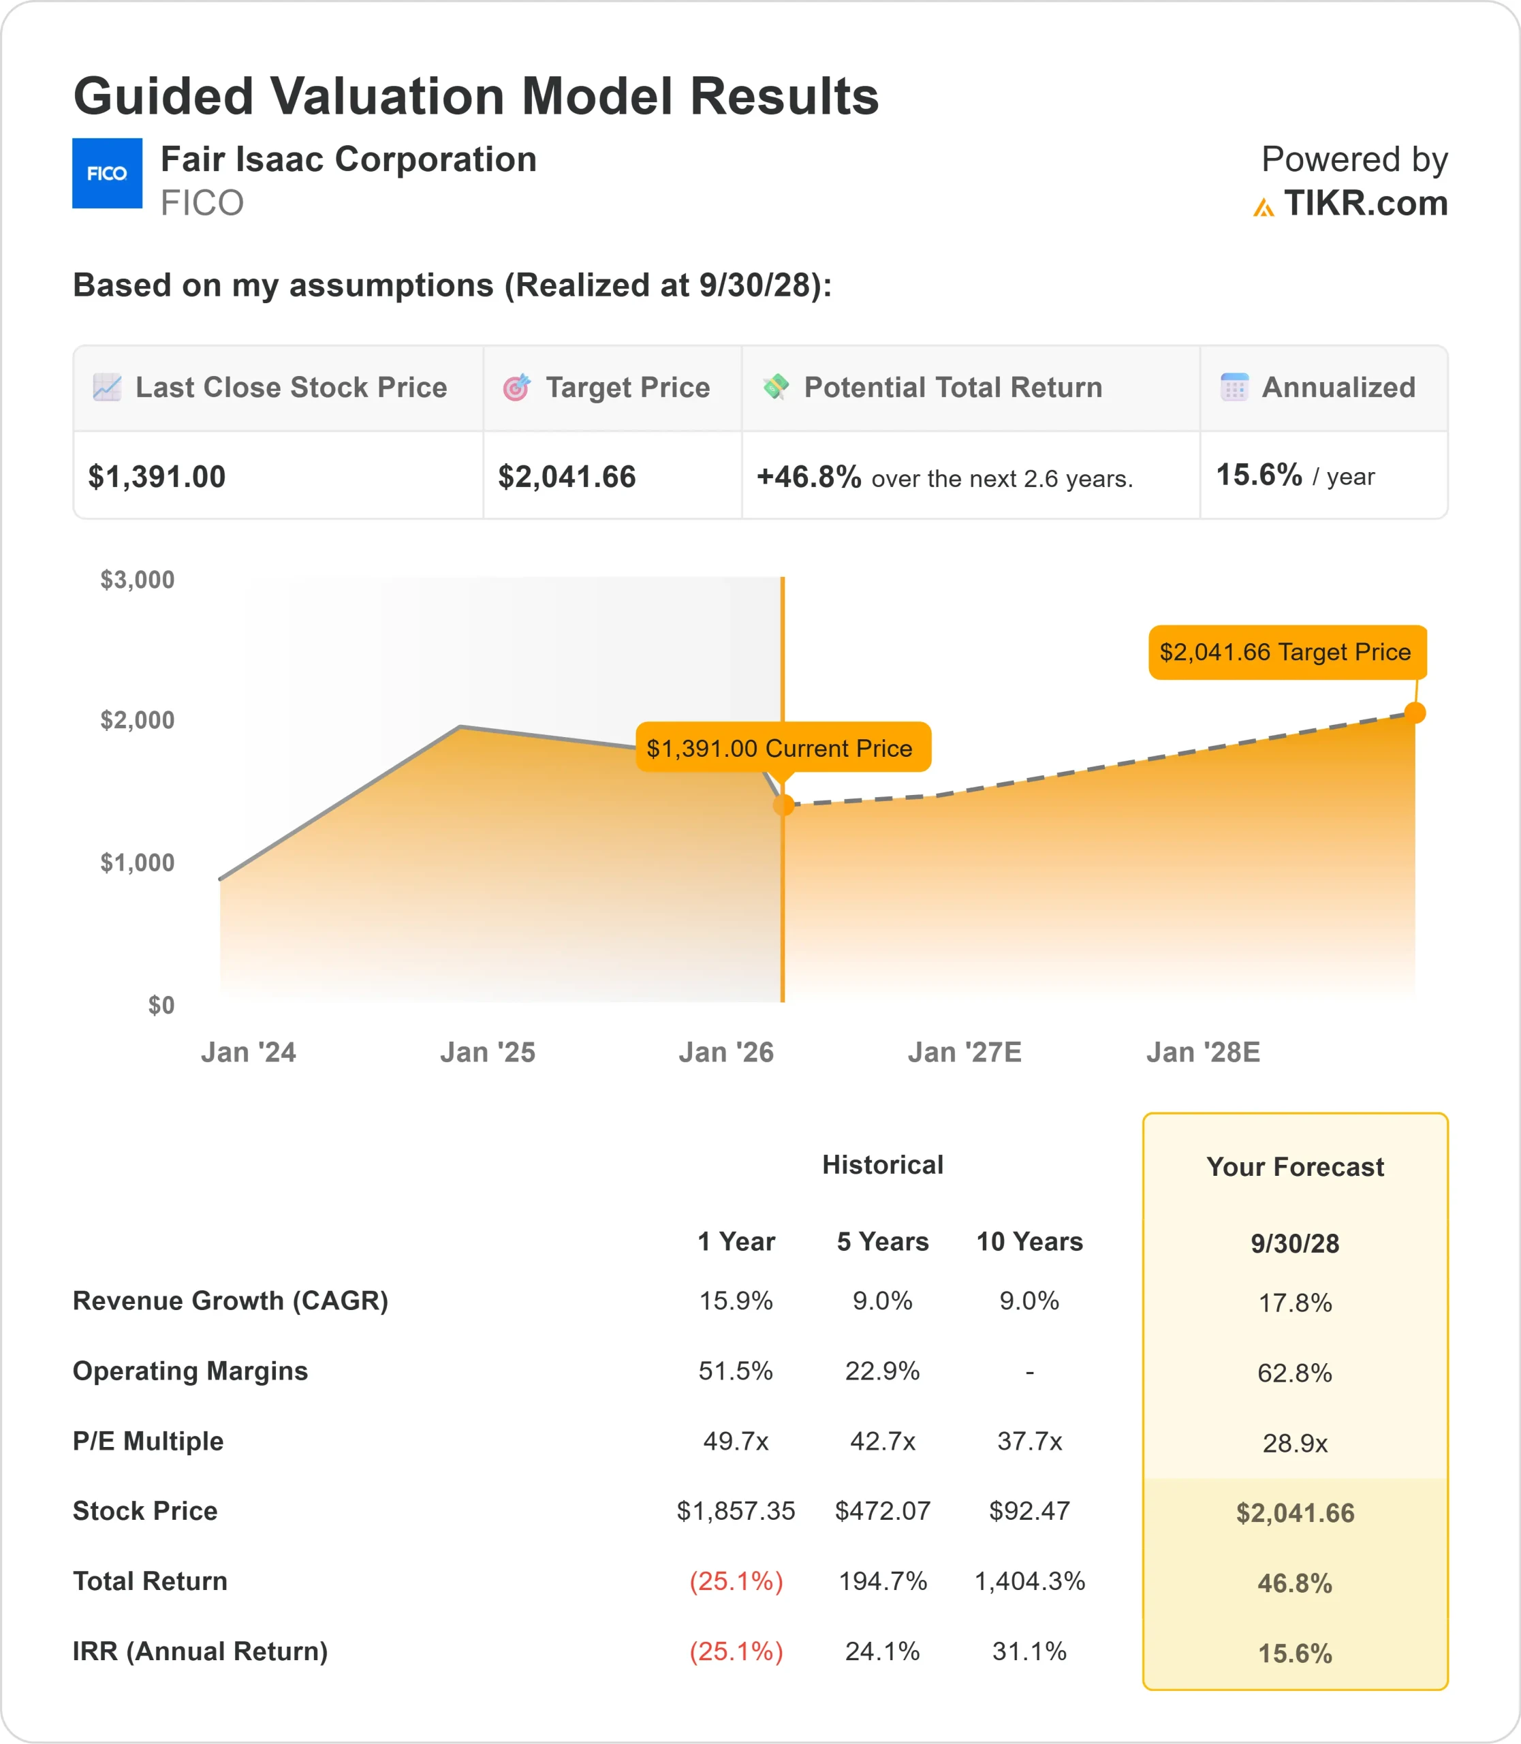This screenshot has width=1521, height=1744.
Task: Click the target price endpoint dot on chart
Action: point(1415,713)
